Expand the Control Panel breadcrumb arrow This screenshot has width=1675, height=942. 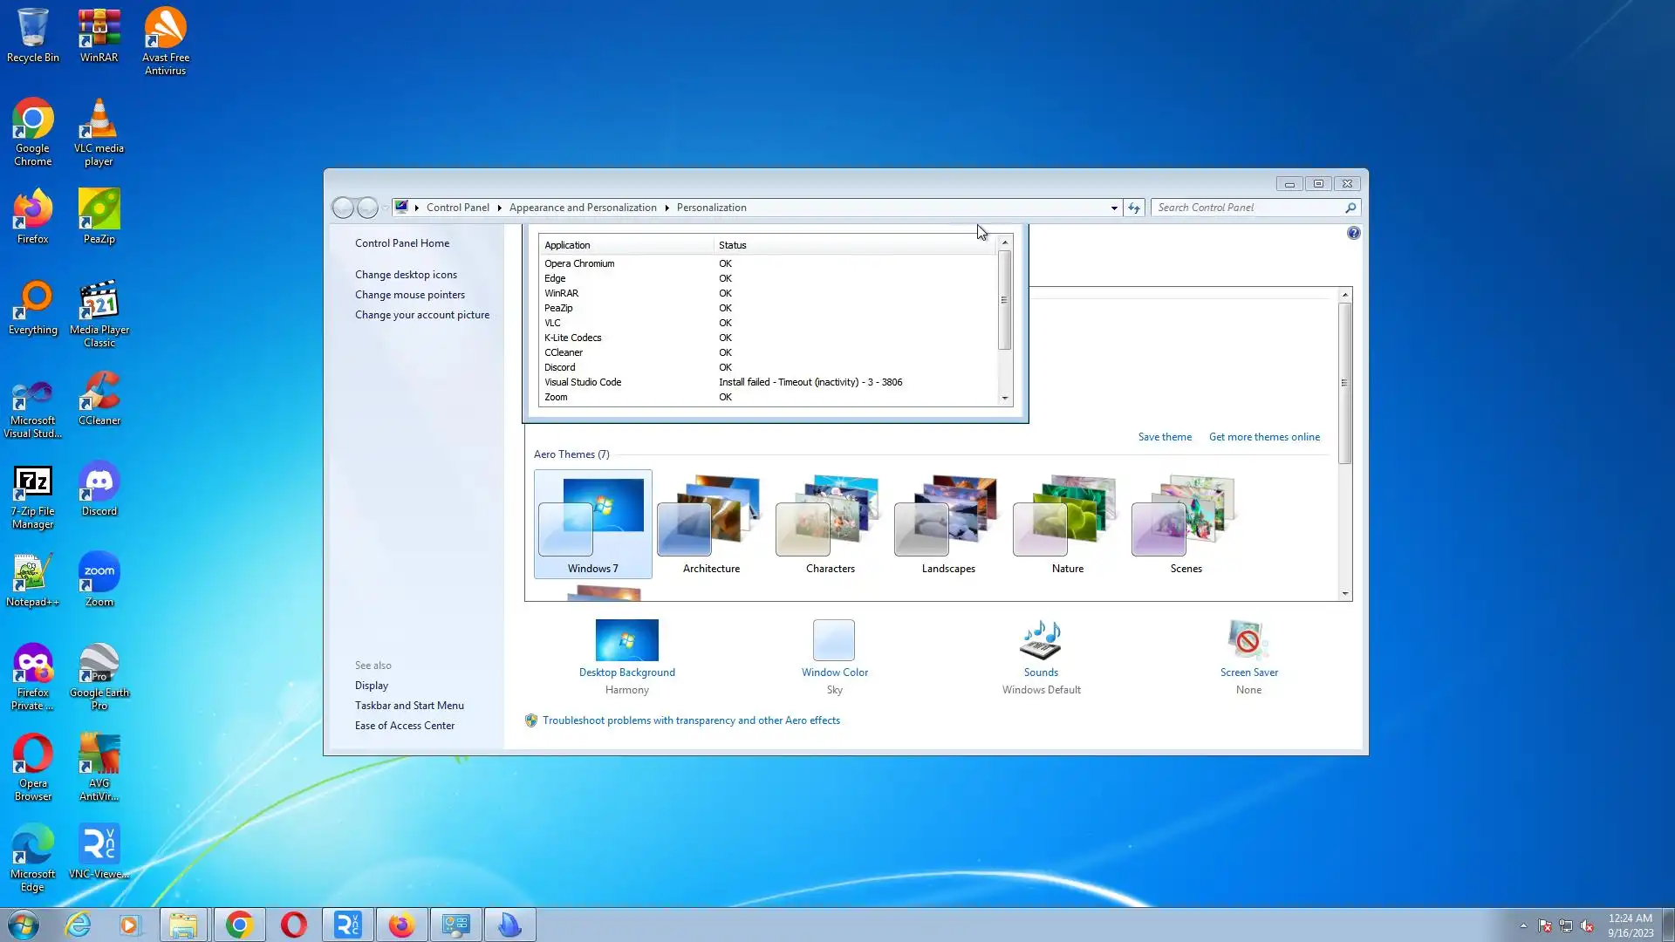500,208
